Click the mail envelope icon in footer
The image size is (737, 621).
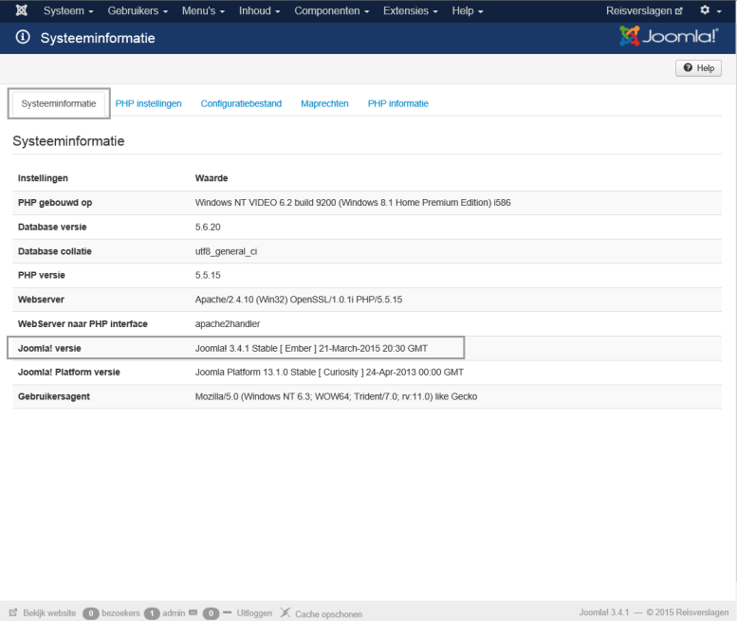pos(193,613)
